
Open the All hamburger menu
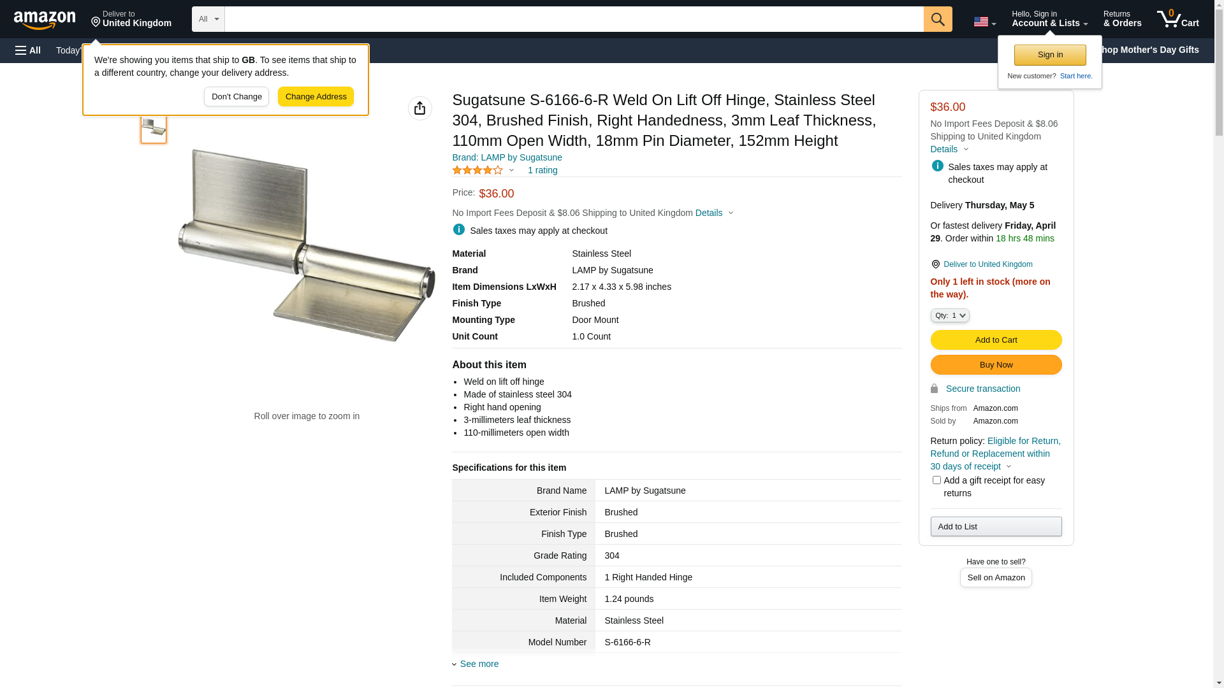click(28, 50)
